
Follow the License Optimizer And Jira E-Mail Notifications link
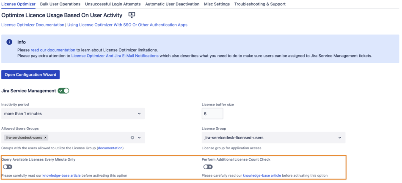tap(115, 56)
